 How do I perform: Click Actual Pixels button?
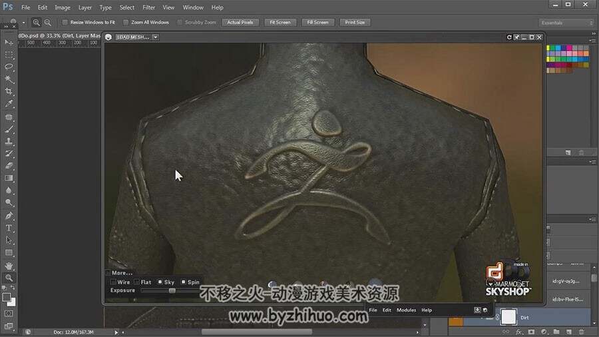click(x=240, y=23)
